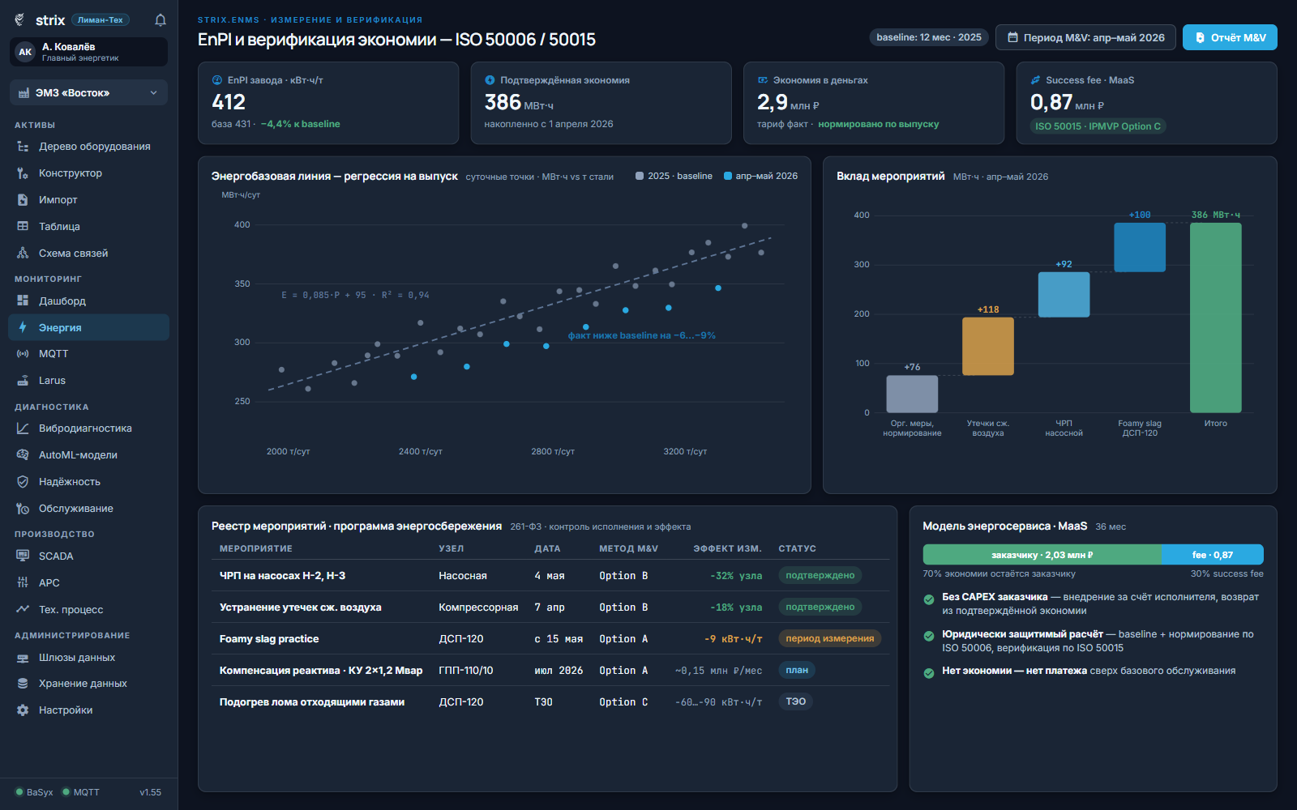The image size is (1297, 810).
Task: Click the APC sliders icon
Action: (x=23, y=582)
